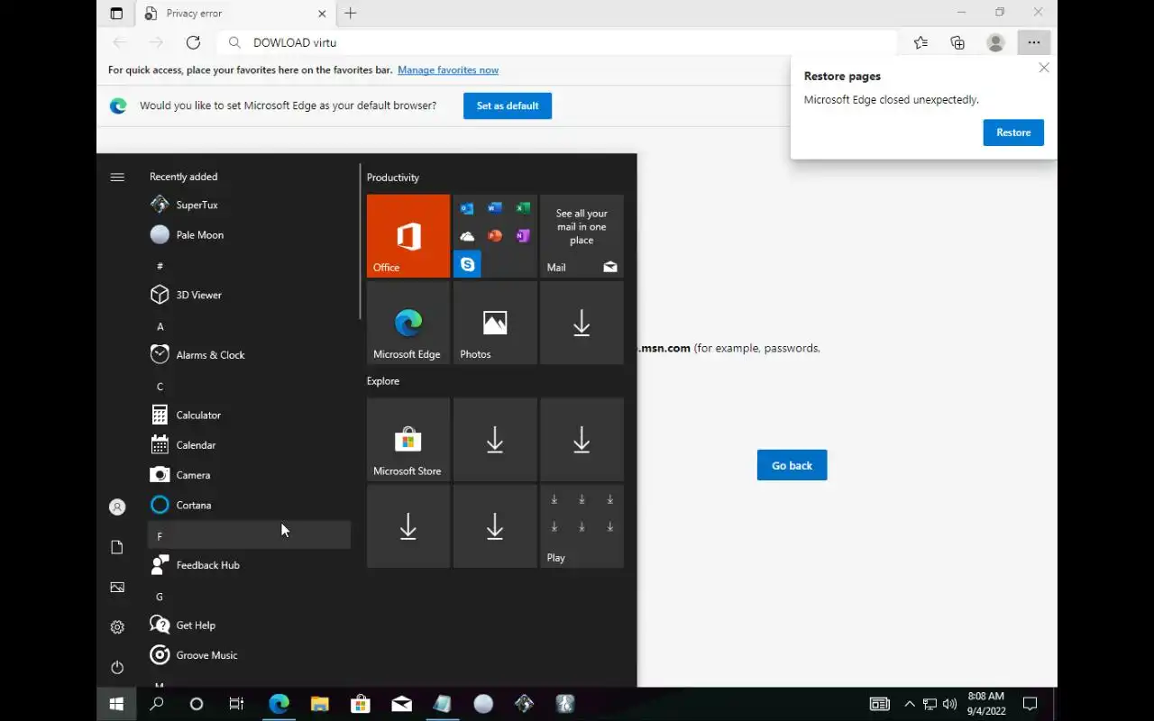Click the Restore button
1154x721 pixels.
pyautogui.click(x=1013, y=132)
